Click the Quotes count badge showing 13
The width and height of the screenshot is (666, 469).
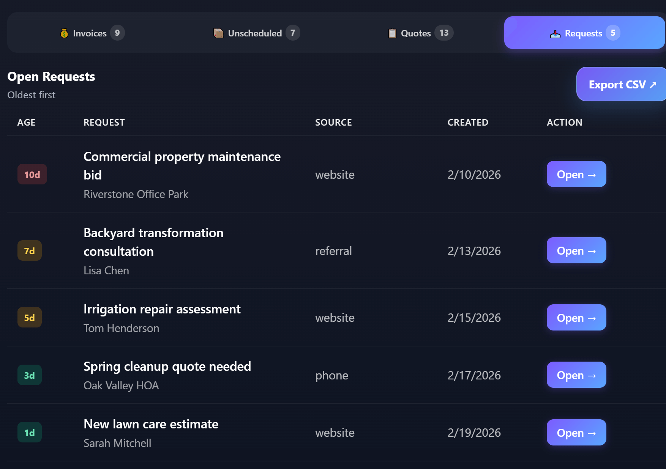tap(444, 33)
